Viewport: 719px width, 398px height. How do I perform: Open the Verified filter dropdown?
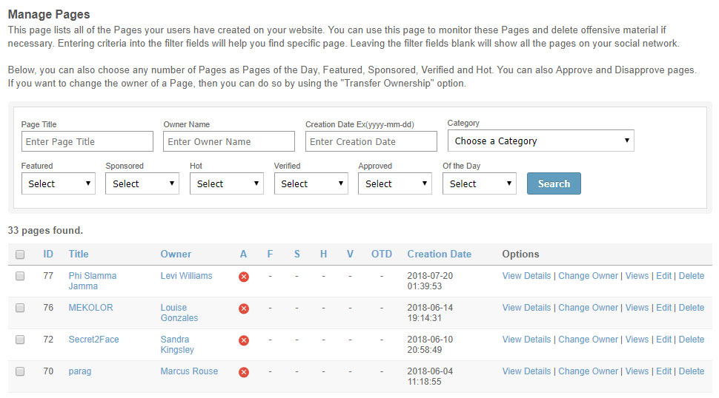311,183
